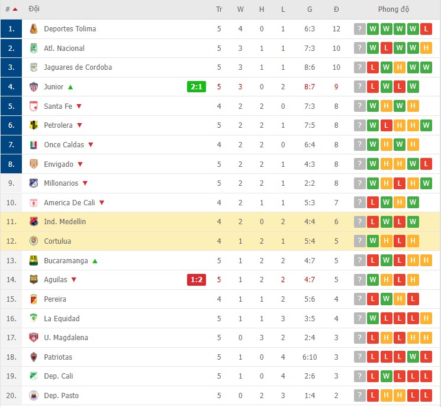Click the La Equidad team logo
The image size is (441, 407).
click(x=34, y=318)
